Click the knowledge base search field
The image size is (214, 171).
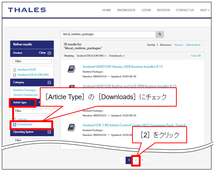(x=108, y=34)
